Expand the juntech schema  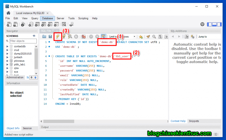7,57
